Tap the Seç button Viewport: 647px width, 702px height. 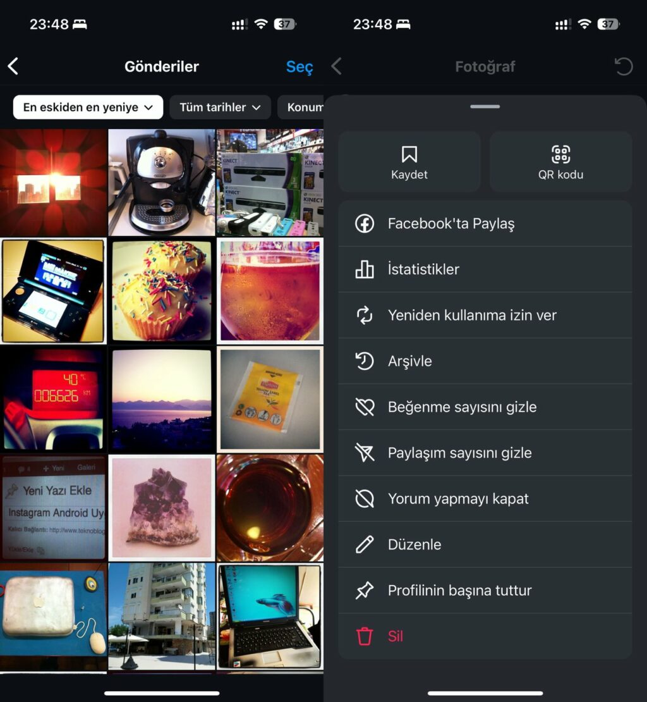pyautogui.click(x=298, y=66)
